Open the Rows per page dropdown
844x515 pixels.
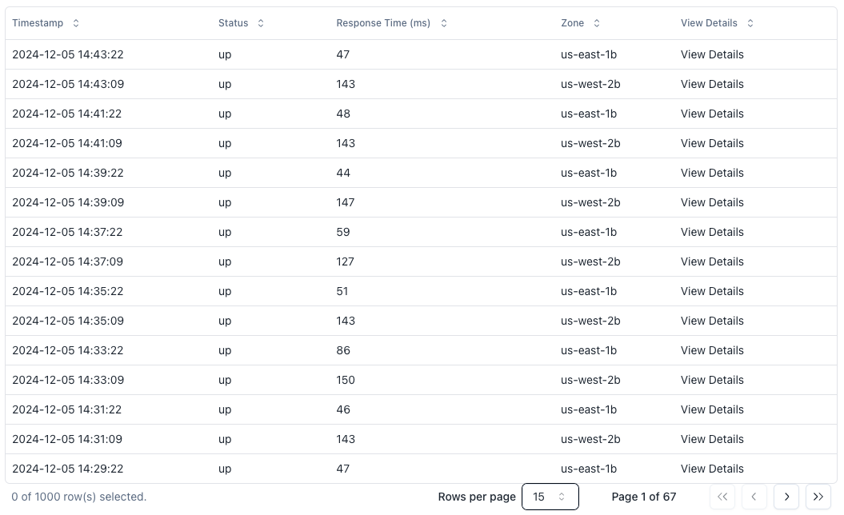click(550, 497)
